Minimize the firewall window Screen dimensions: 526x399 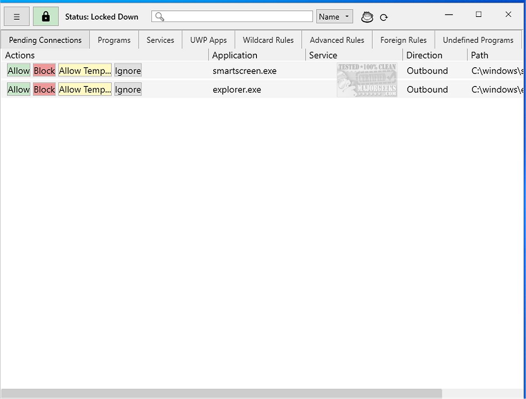pyautogui.click(x=449, y=14)
